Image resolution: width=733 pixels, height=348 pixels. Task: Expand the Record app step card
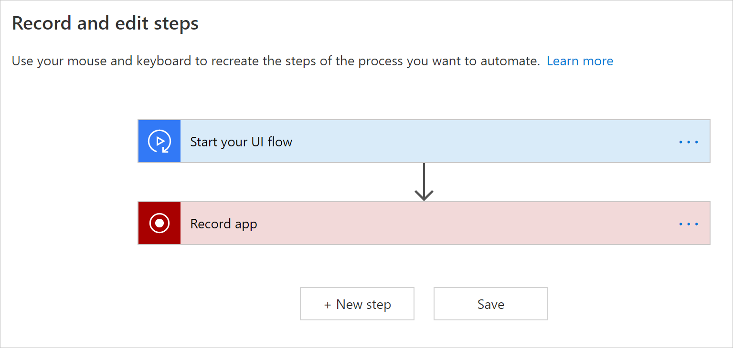(x=424, y=223)
